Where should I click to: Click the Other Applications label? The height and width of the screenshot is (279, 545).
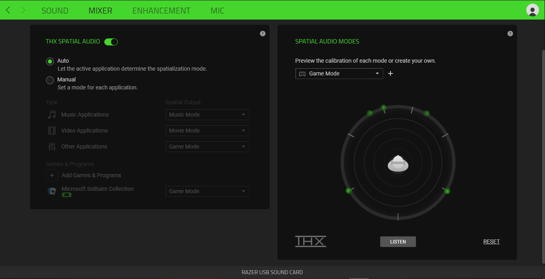(84, 146)
